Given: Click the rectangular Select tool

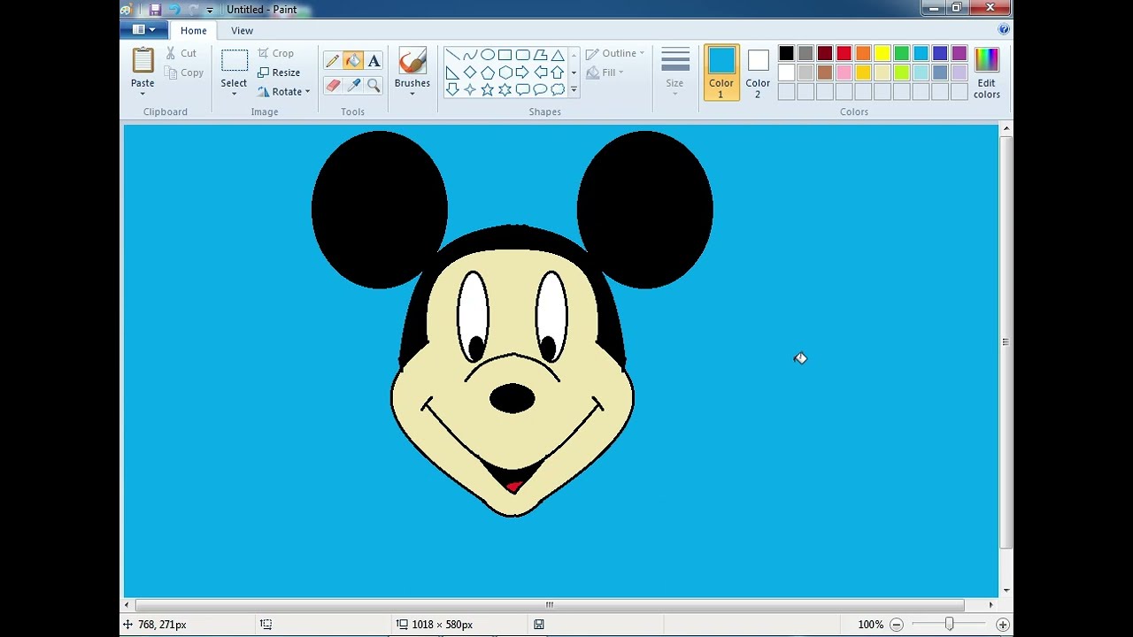Looking at the screenshot, I should (x=235, y=61).
